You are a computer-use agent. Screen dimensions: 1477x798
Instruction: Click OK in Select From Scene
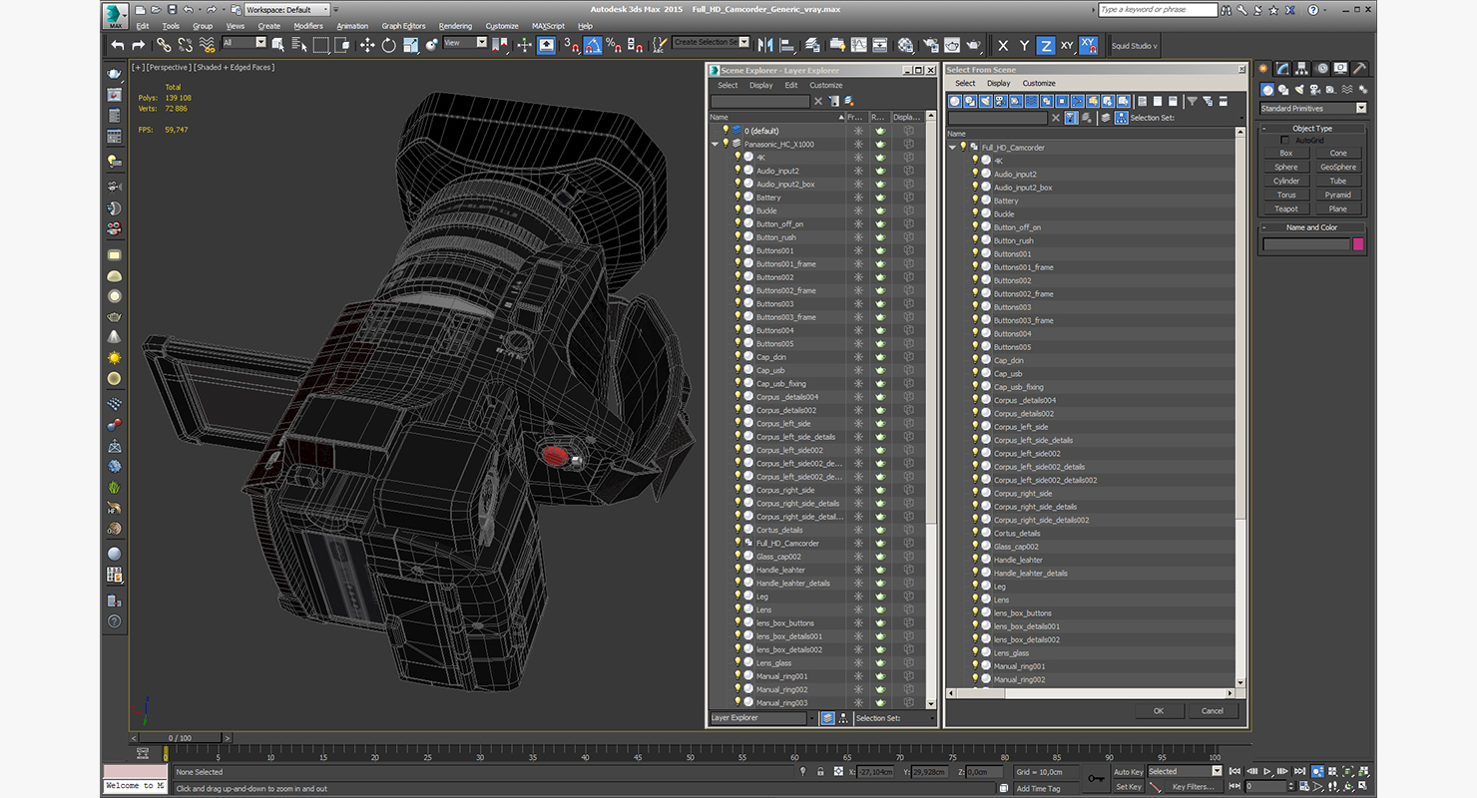1159,711
